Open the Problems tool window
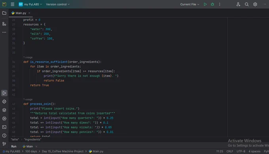 (4, 135)
